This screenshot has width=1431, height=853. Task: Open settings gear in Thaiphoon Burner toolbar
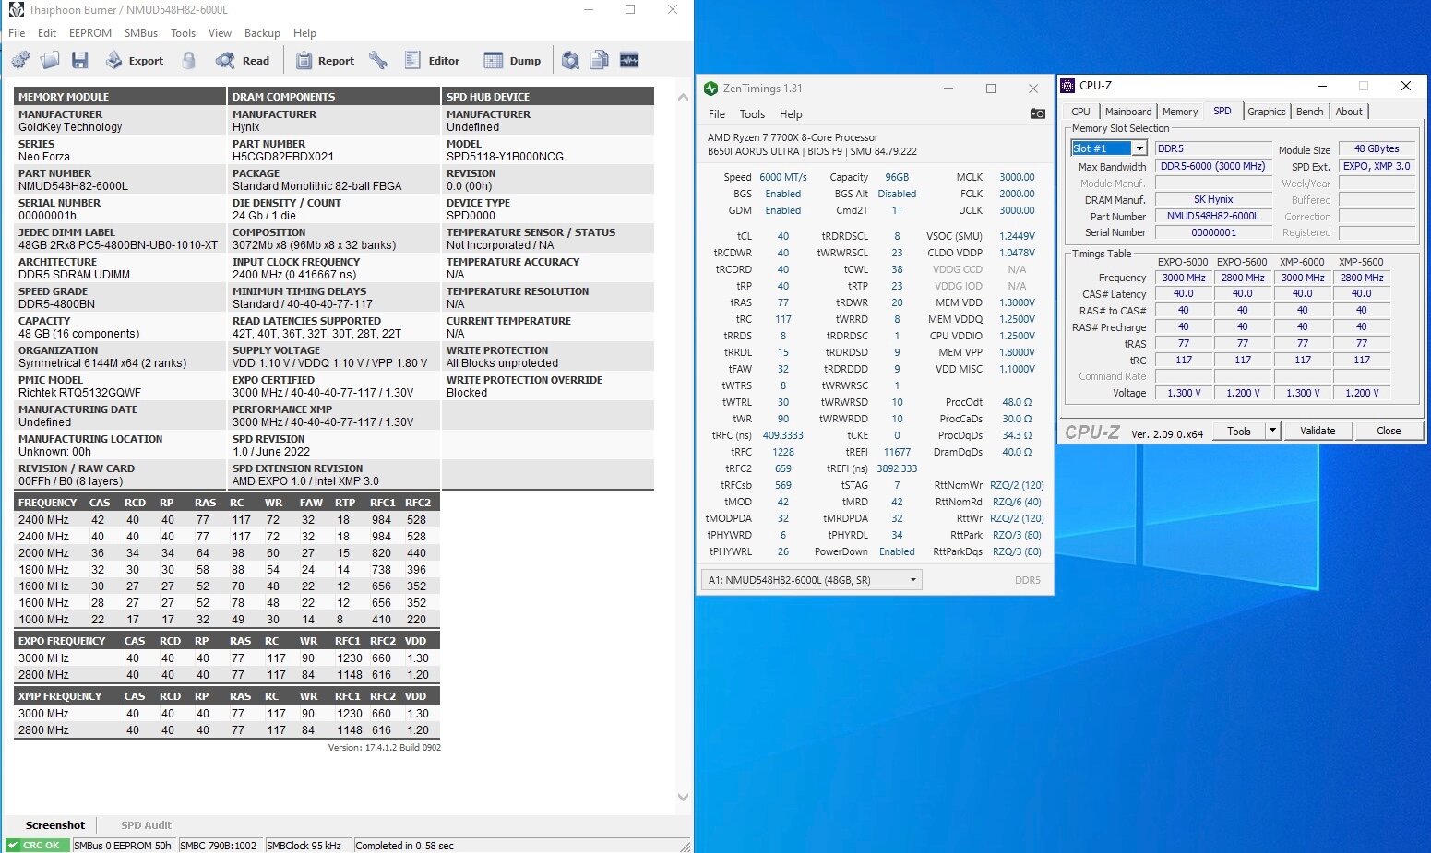pos(20,61)
